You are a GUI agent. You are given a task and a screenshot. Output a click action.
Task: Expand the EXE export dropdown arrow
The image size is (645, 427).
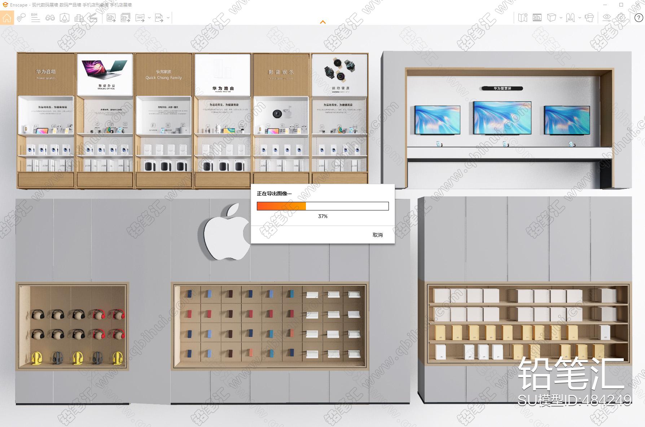[x=168, y=18]
